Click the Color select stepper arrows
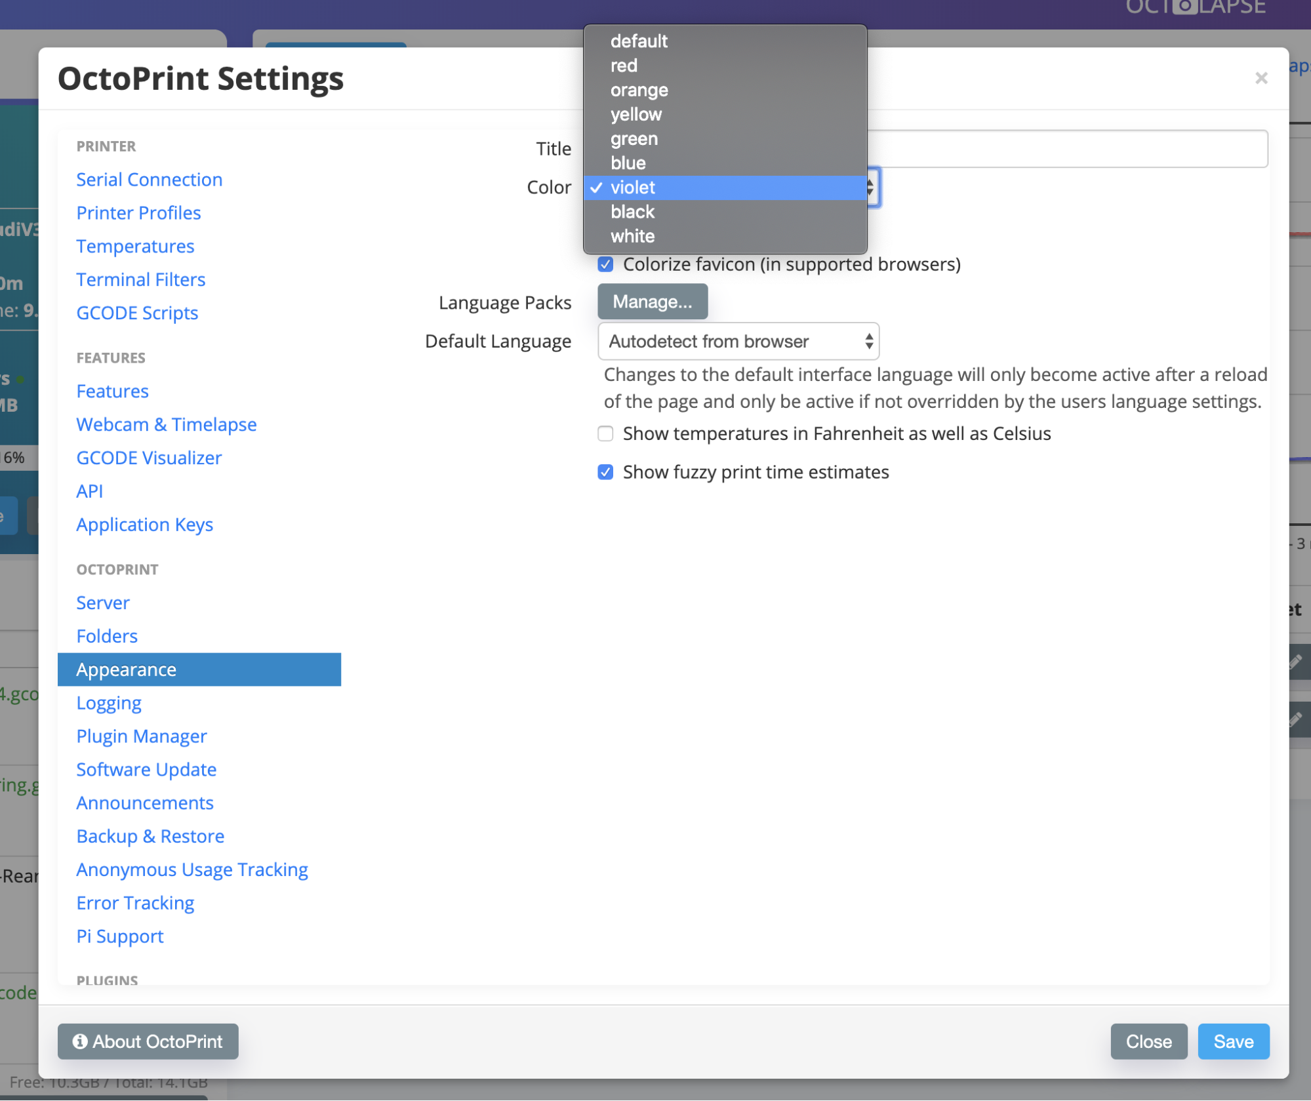This screenshot has width=1311, height=1101. [870, 188]
